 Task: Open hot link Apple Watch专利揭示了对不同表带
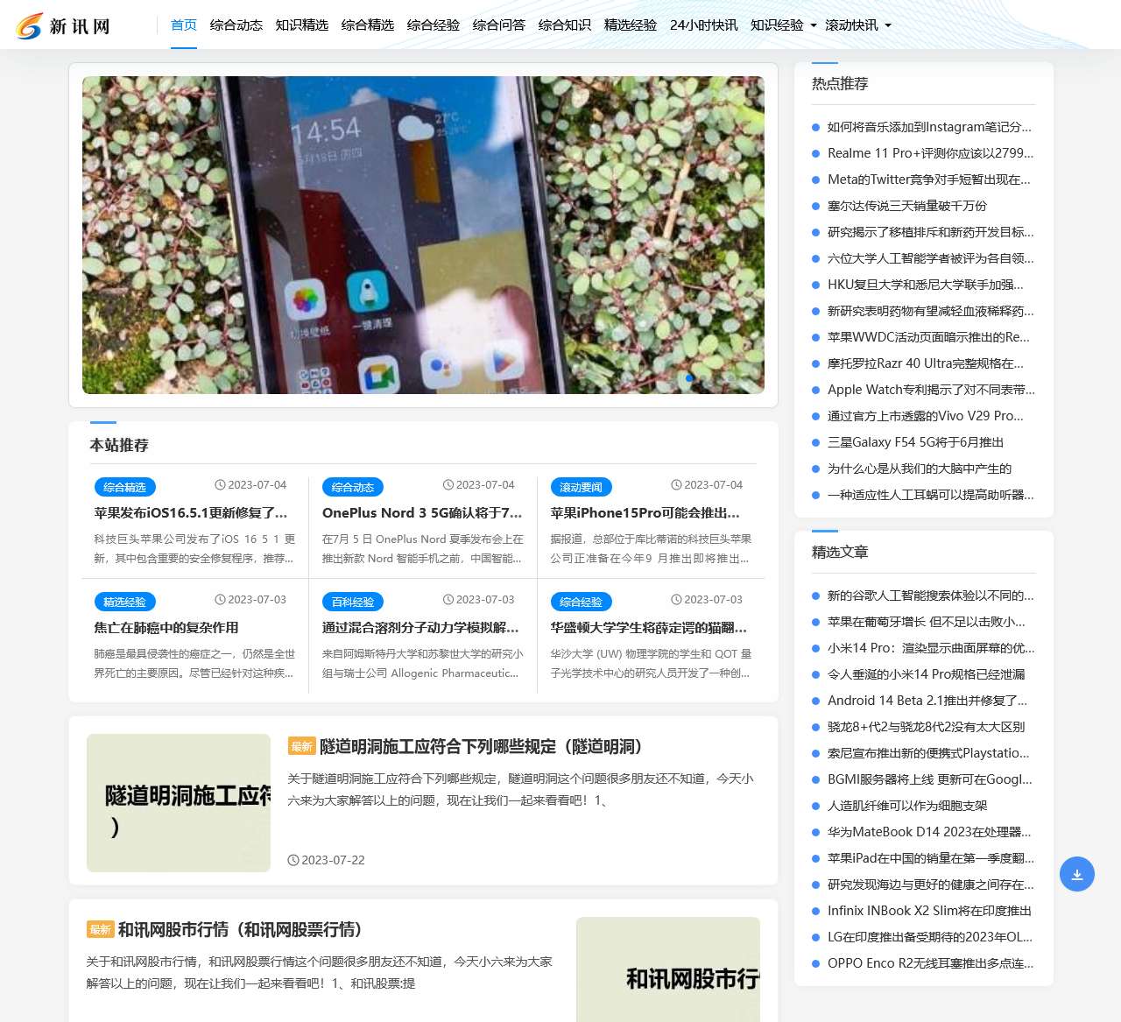931,390
